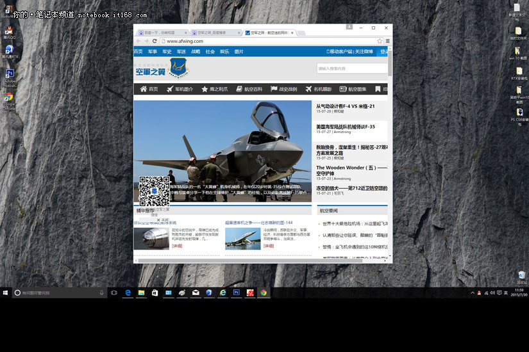Open the Windows Start menu
Screen dimensions: 529x352
pyautogui.click(x=5, y=292)
